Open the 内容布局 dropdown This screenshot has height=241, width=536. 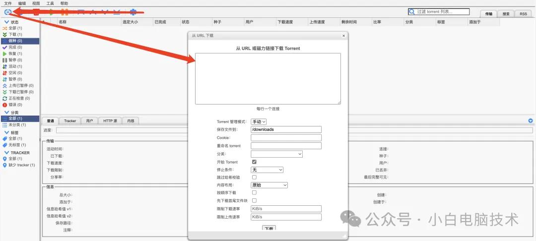pos(269,185)
